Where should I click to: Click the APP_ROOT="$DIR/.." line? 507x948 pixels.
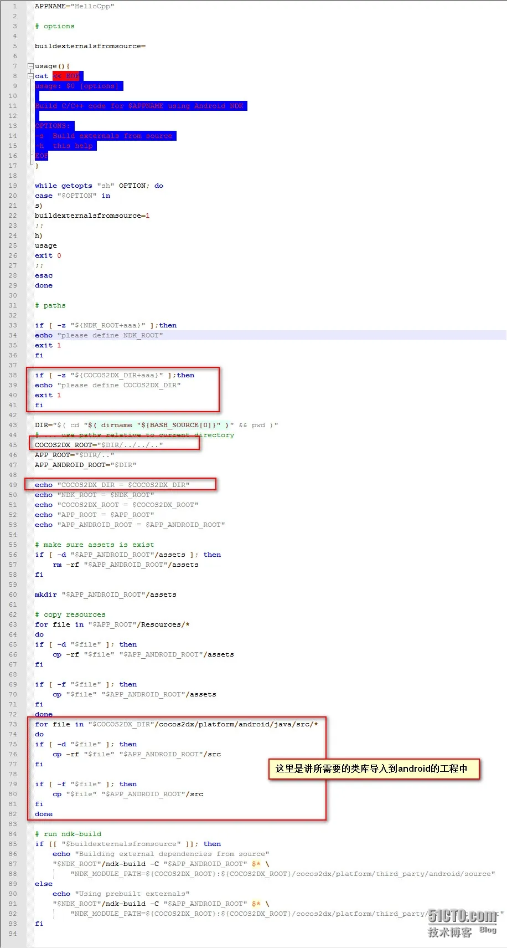[x=75, y=455]
